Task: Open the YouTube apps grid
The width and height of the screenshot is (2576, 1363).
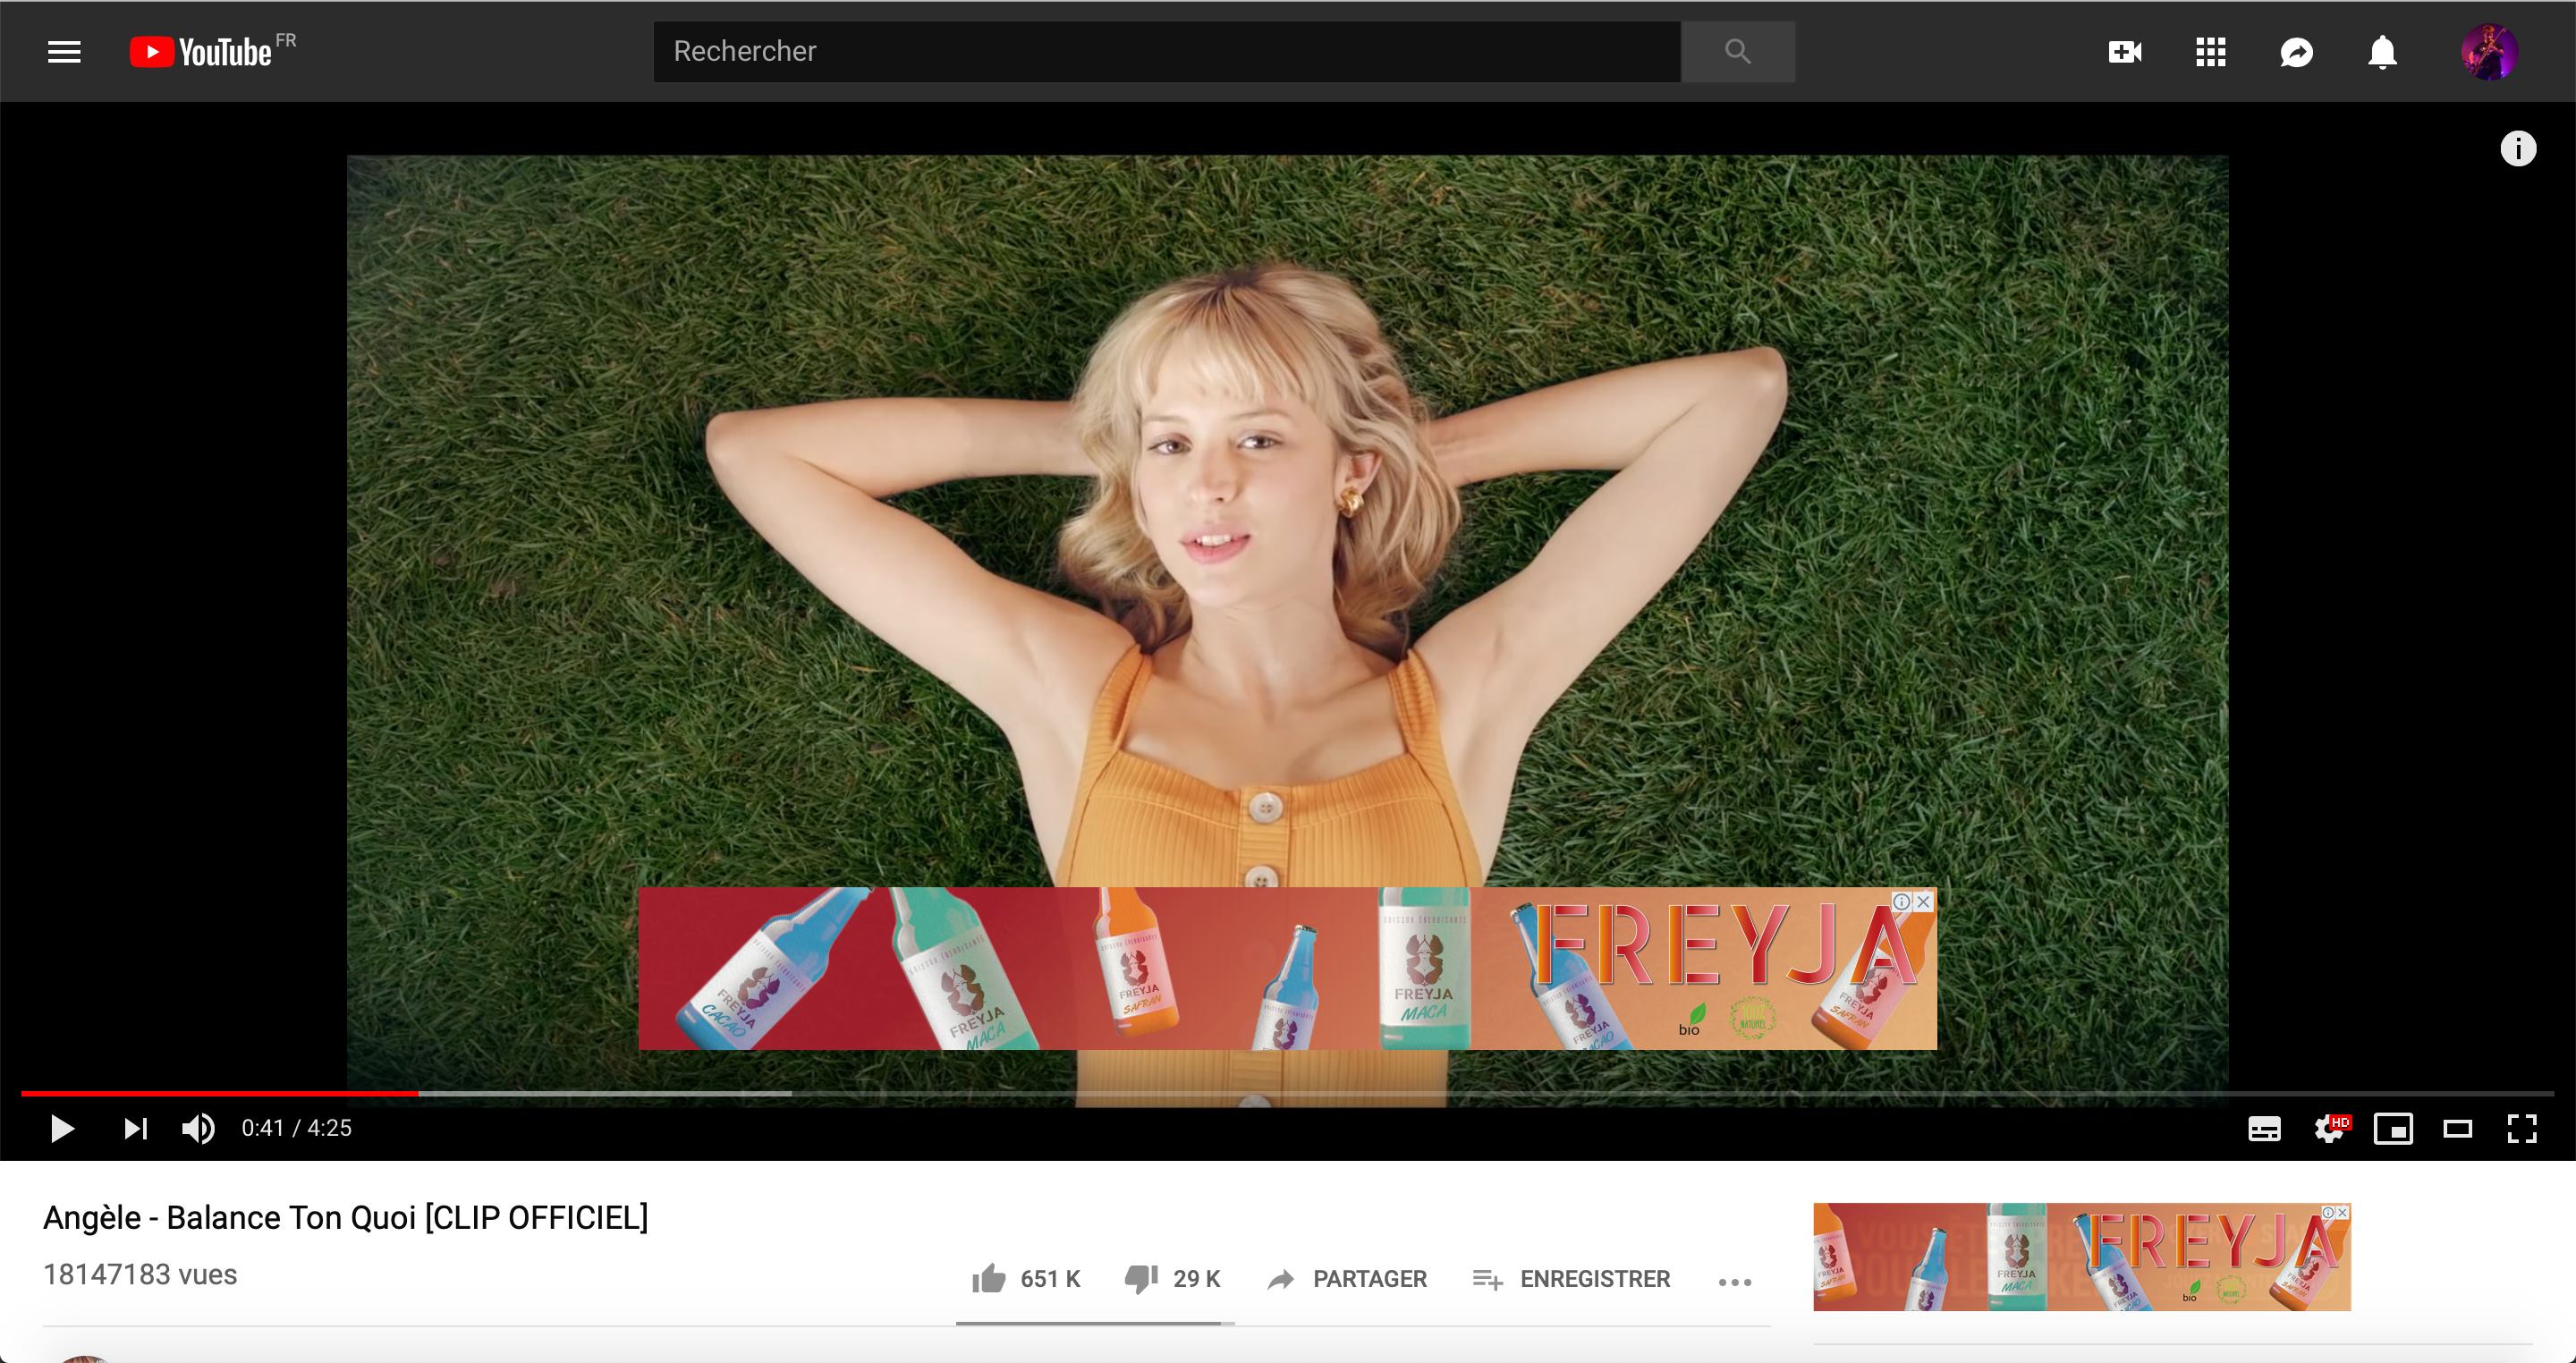Action: pyautogui.click(x=2210, y=52)
